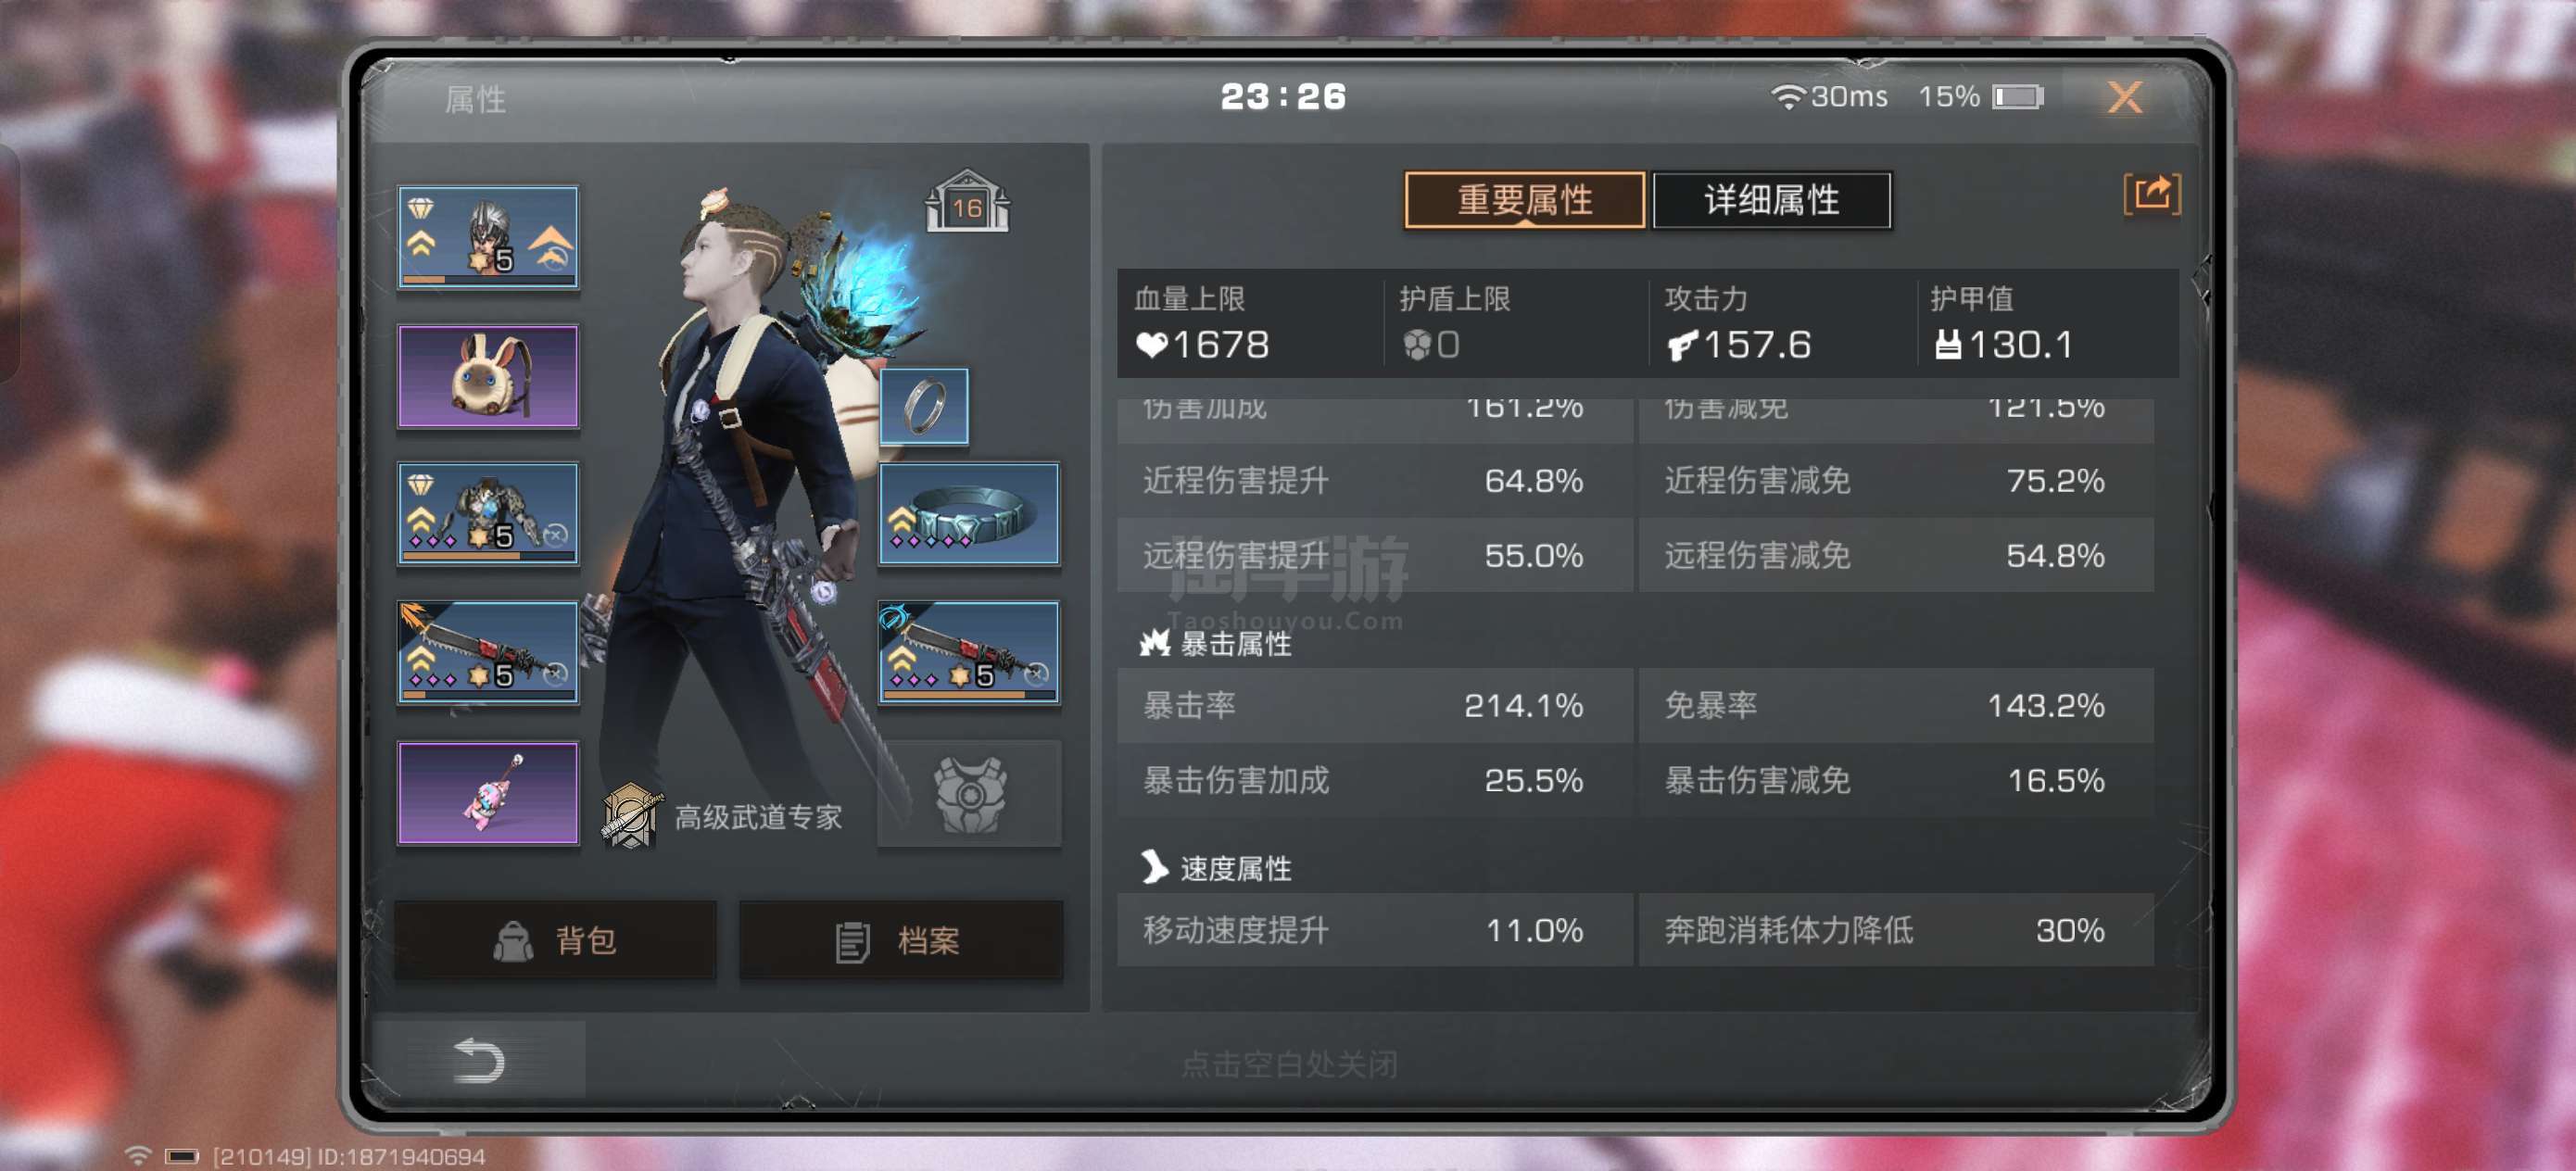
Task: Select the silver ring slot
Action: pos(924,406)
